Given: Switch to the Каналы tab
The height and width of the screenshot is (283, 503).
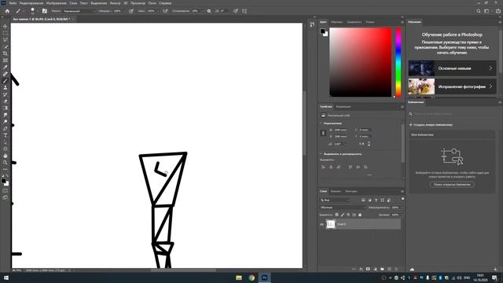Looking at the screenshot, I should (x=336, y=191).
